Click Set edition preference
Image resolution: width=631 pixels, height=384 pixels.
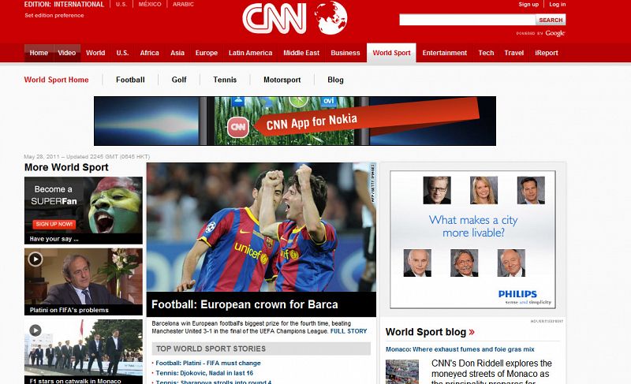coord(54,15)
